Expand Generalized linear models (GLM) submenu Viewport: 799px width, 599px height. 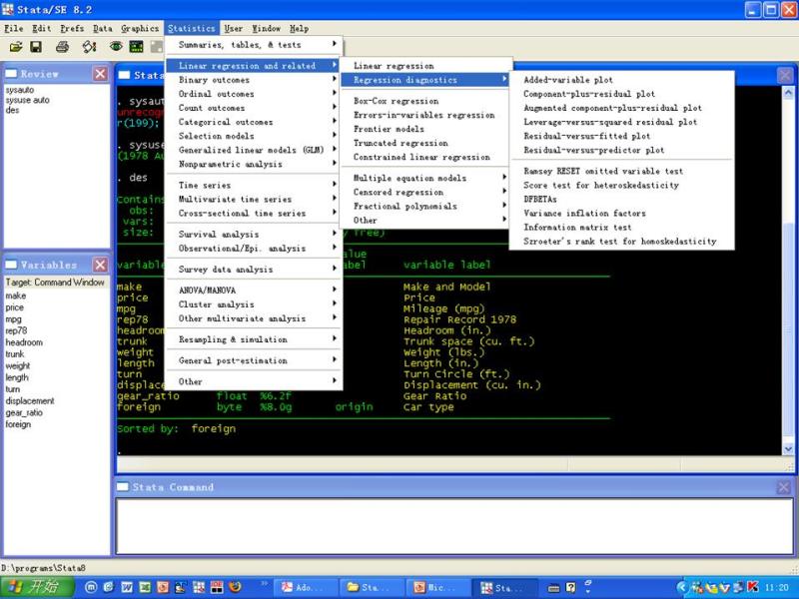(x=254, y=151)
